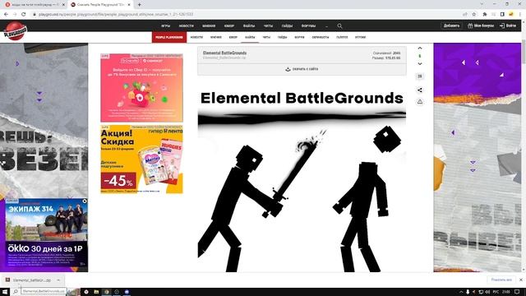Close the Okko ad with its X
This screenshot has width=526, height=296.
[x=85, y=201]
